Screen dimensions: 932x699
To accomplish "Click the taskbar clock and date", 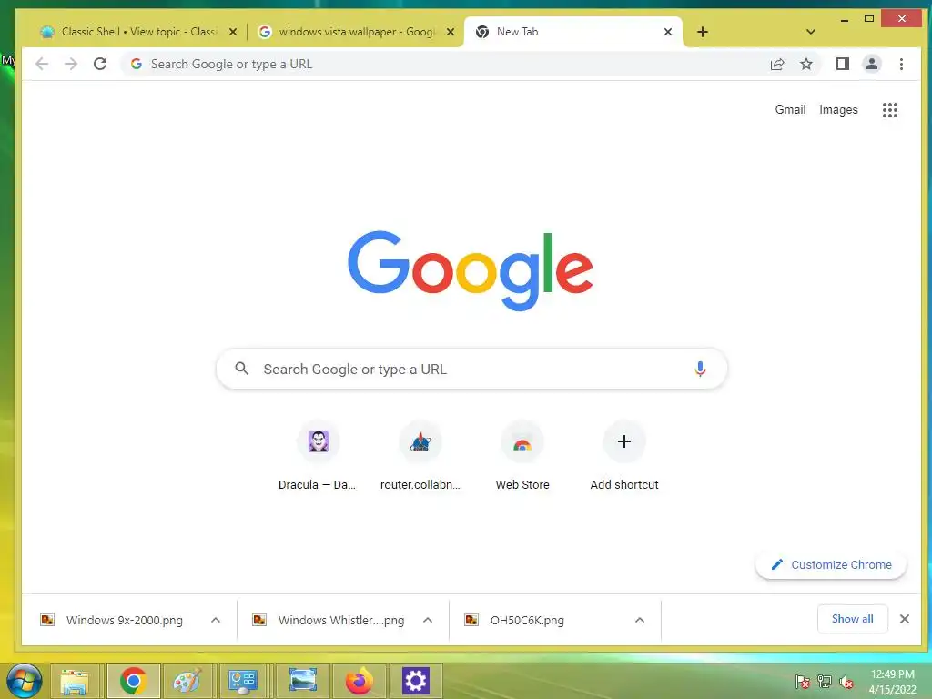I will [x=892, y=682].
